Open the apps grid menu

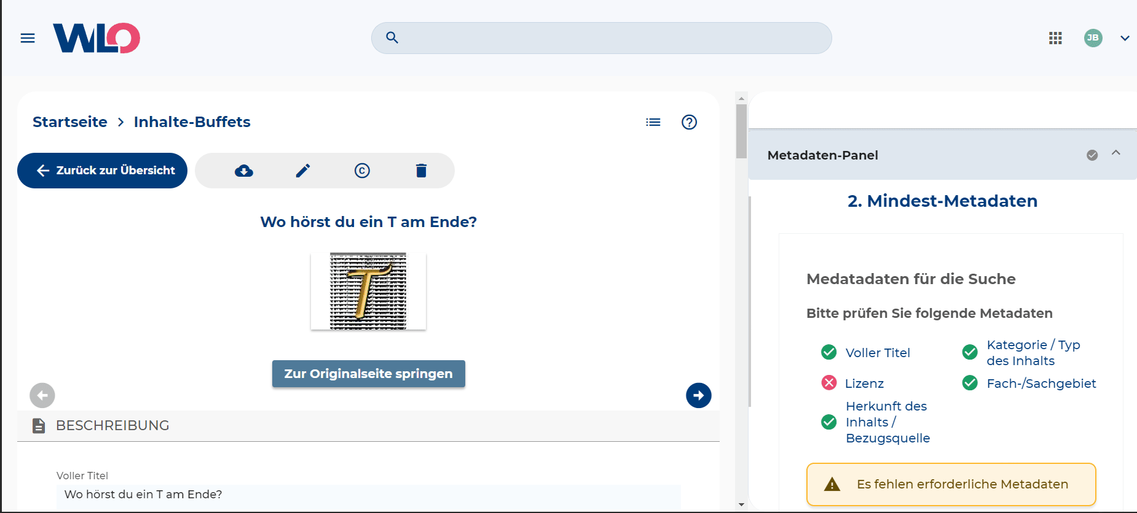click(1055, 38)
